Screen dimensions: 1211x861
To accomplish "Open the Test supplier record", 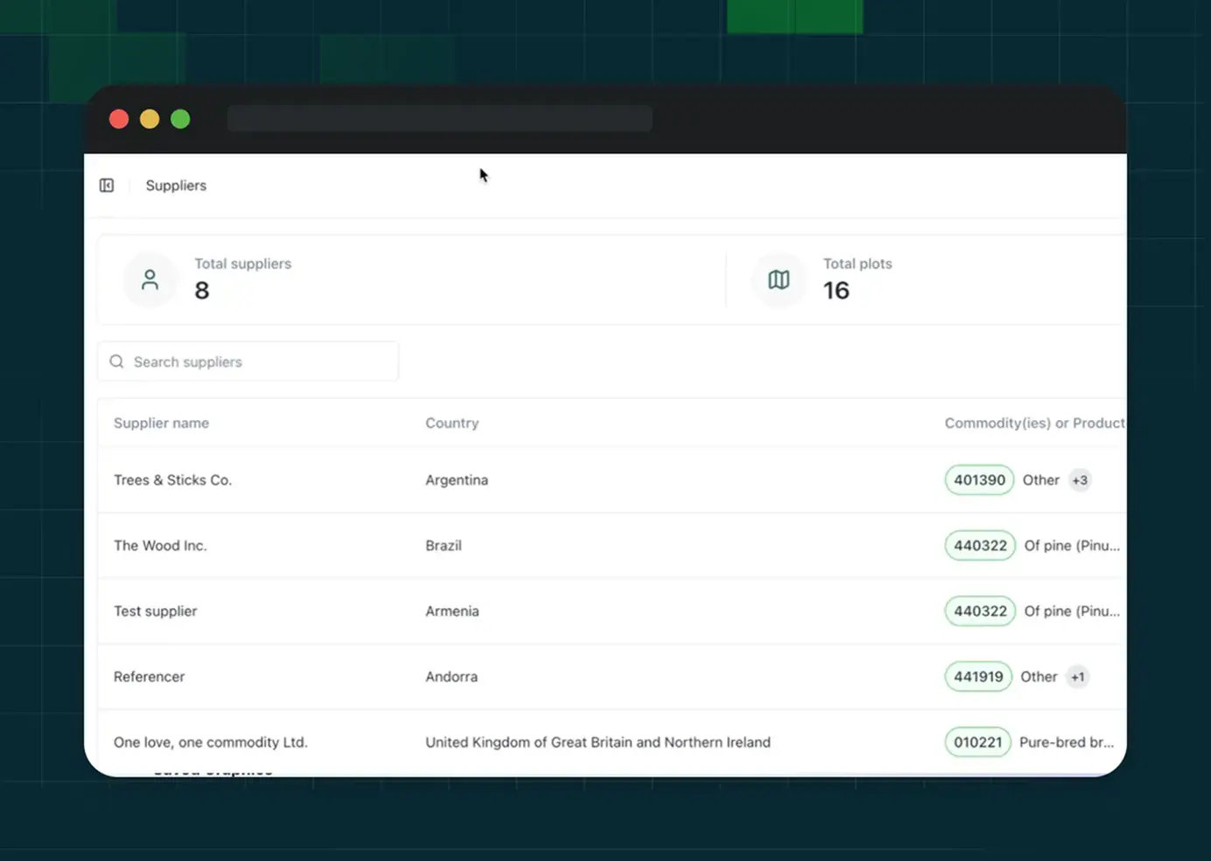I will tap(155, 611).
